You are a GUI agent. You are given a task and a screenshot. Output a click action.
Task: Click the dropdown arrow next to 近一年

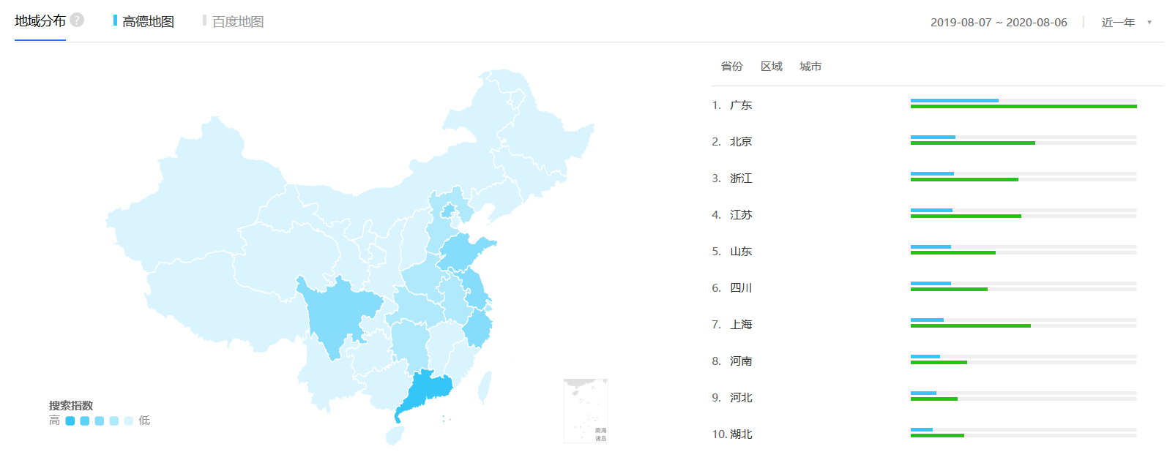click(1148, 23)
